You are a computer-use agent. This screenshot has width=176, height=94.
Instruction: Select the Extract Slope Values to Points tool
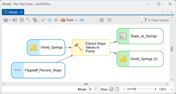(x=91, y=48)
